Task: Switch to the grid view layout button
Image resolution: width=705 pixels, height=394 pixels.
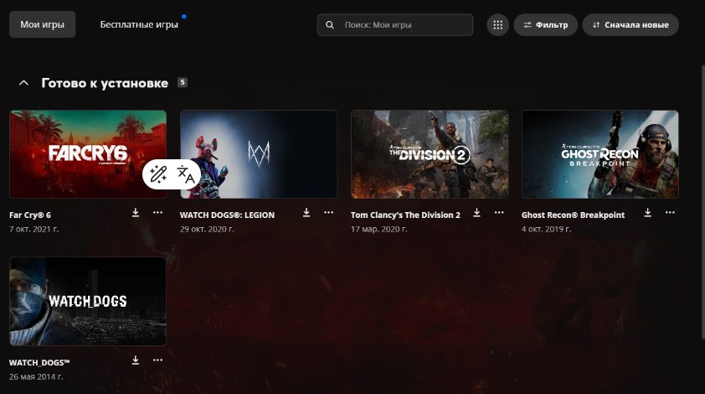Action: click(x=497, y=25)
